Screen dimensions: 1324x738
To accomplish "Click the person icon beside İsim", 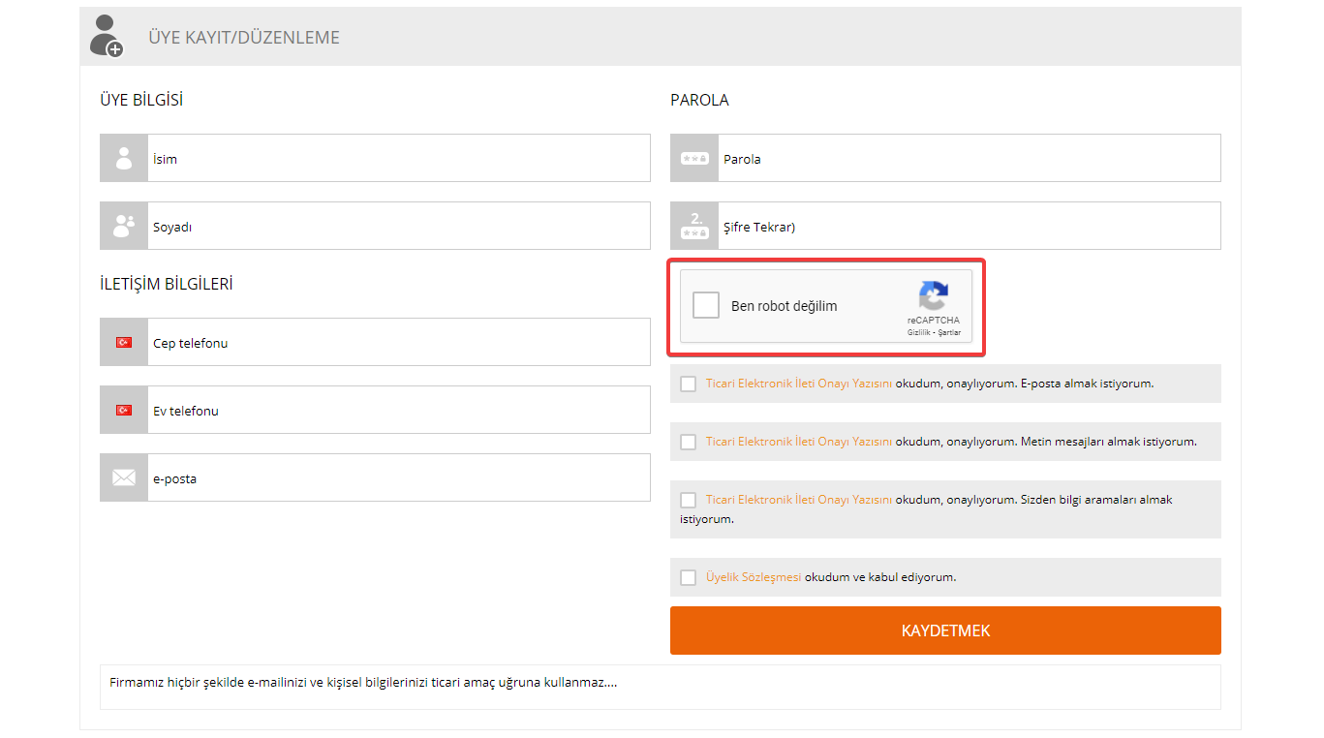I will [x=124, y=158].
